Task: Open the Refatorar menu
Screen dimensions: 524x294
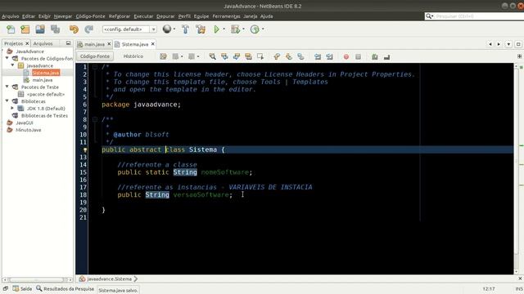Action: click(120, 16)
